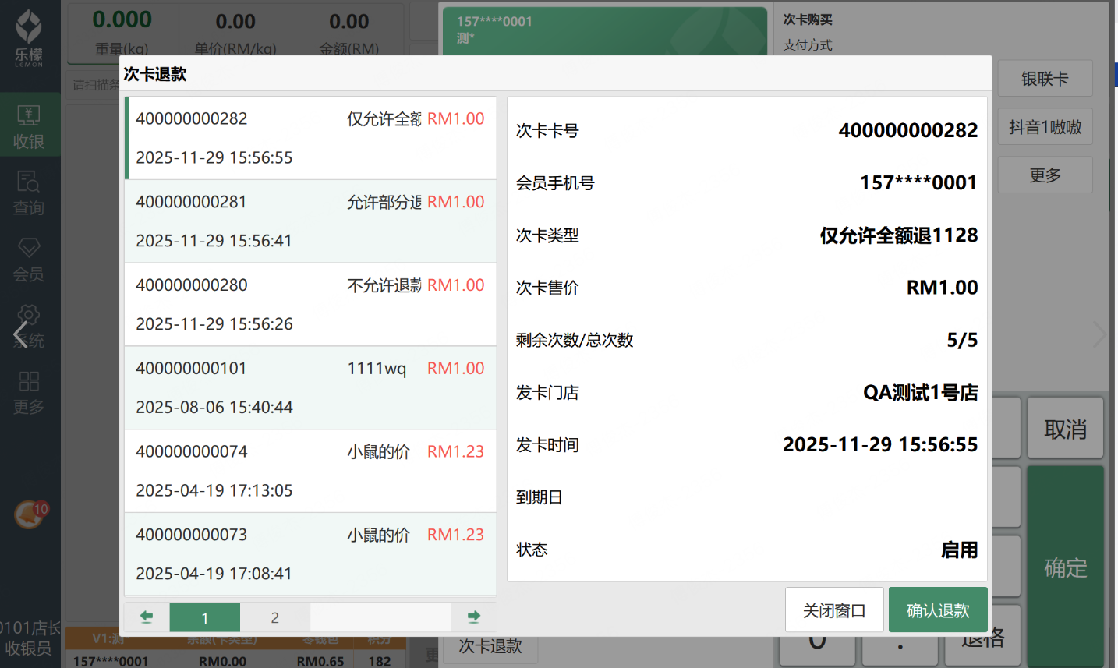Click the member card 157****0001 banner
This screenshot has width=1118, height=668.
tap(604, 30)
